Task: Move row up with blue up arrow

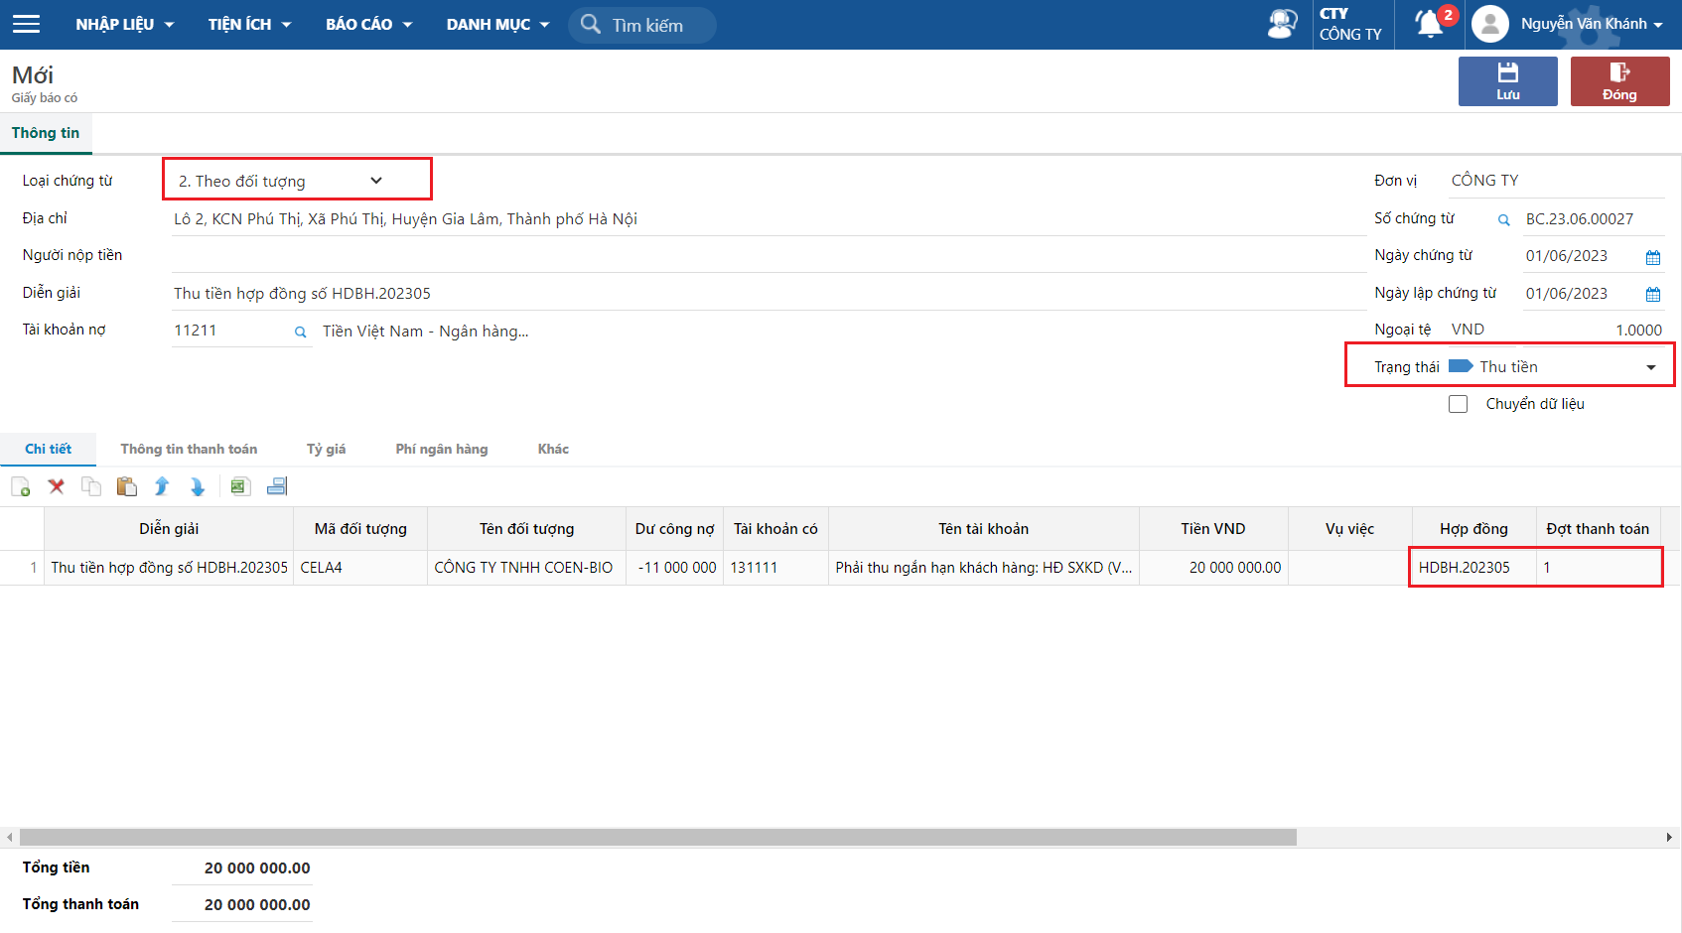Action: [x=162, y=486]
